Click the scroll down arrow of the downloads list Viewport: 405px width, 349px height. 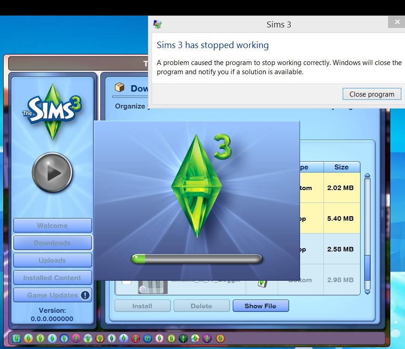click(367, 292)
